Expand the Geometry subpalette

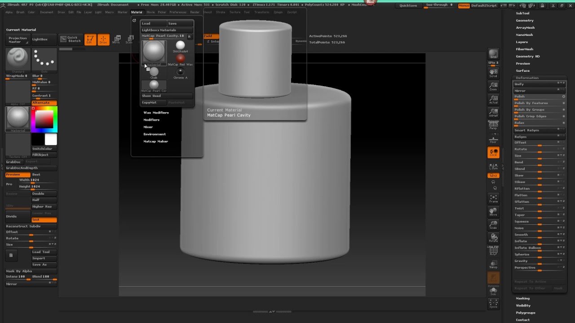[x=525, y=20]
